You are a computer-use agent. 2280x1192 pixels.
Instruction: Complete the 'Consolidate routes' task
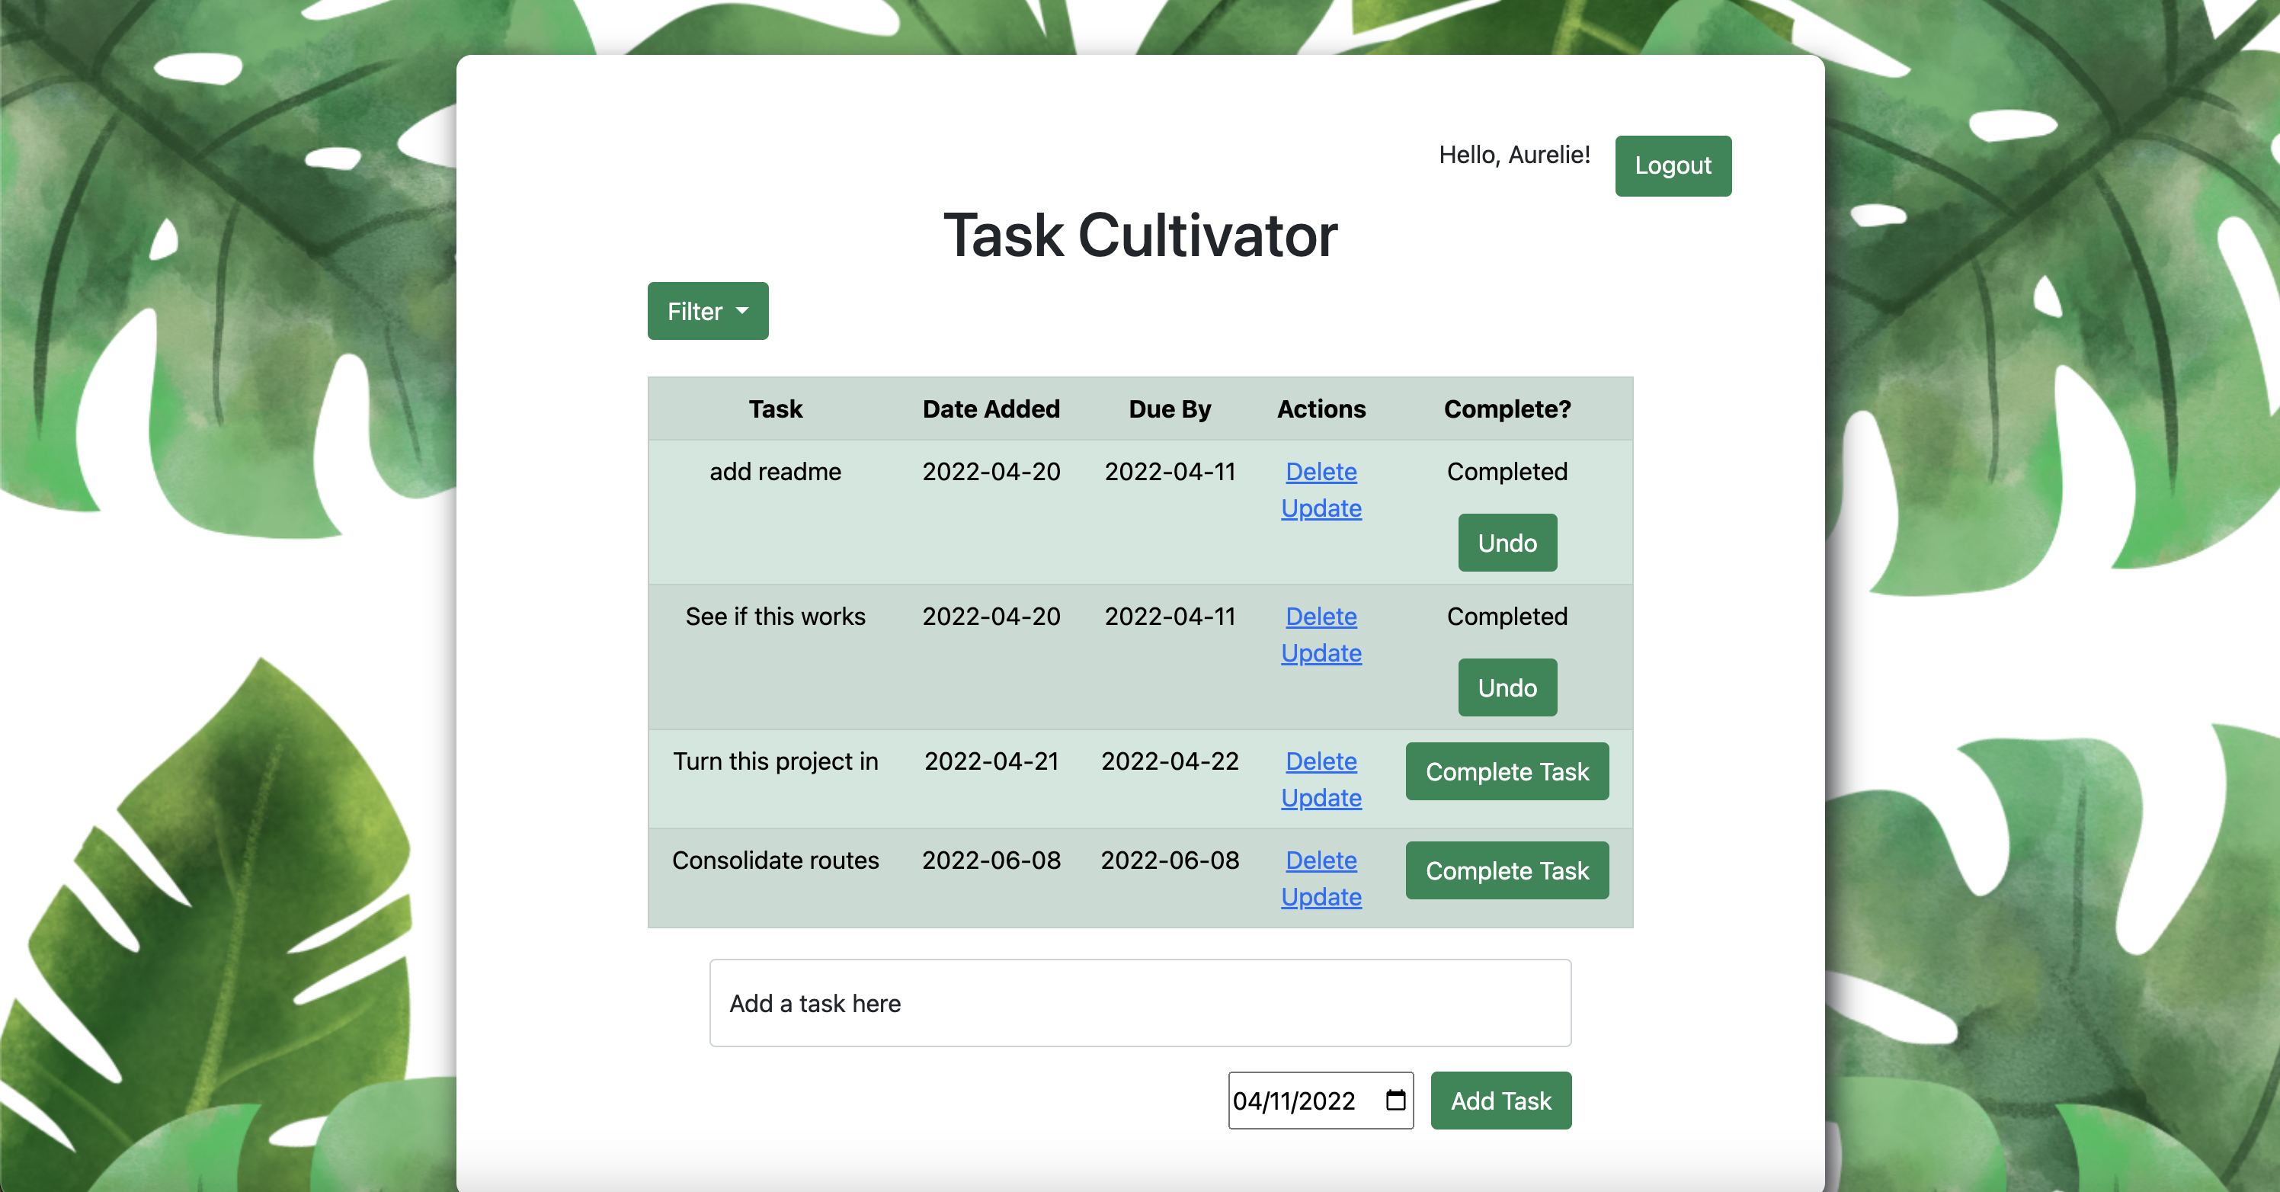coord(1507,871)
